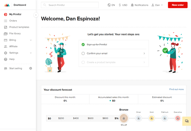Click the arrow on Create a product template row

(x=144, y=62)
